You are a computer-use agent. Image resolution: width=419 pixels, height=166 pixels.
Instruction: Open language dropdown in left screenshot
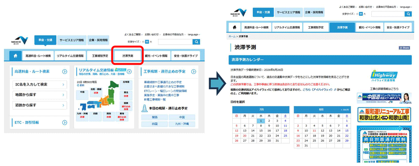tap(194, 34)
